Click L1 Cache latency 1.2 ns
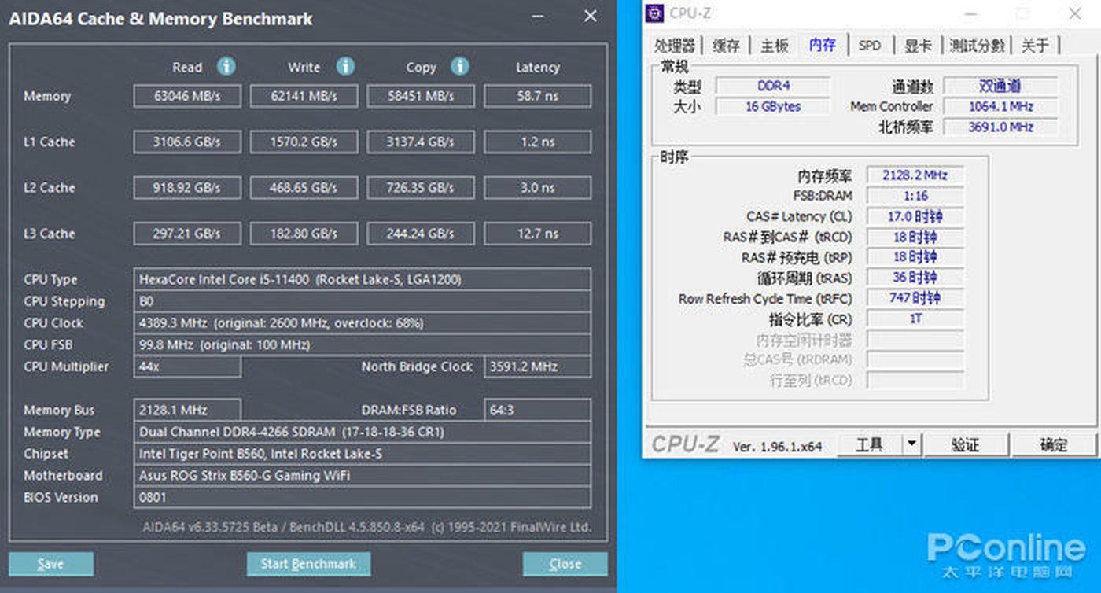Screen dimensions: 1101x593 pos(538,142)
